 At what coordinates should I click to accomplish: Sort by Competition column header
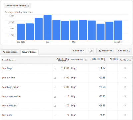click(77, 60)
